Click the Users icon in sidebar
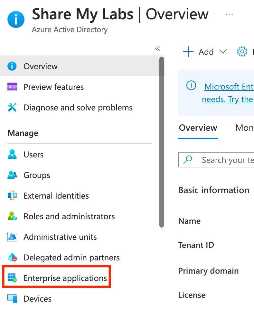The height and width of the screenshot is (310, 254). coord(12,155)
